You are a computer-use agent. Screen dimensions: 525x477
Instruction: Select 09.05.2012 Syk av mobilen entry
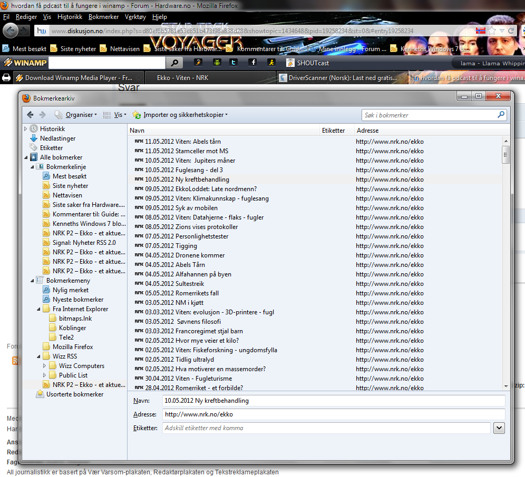click(315, 208)
